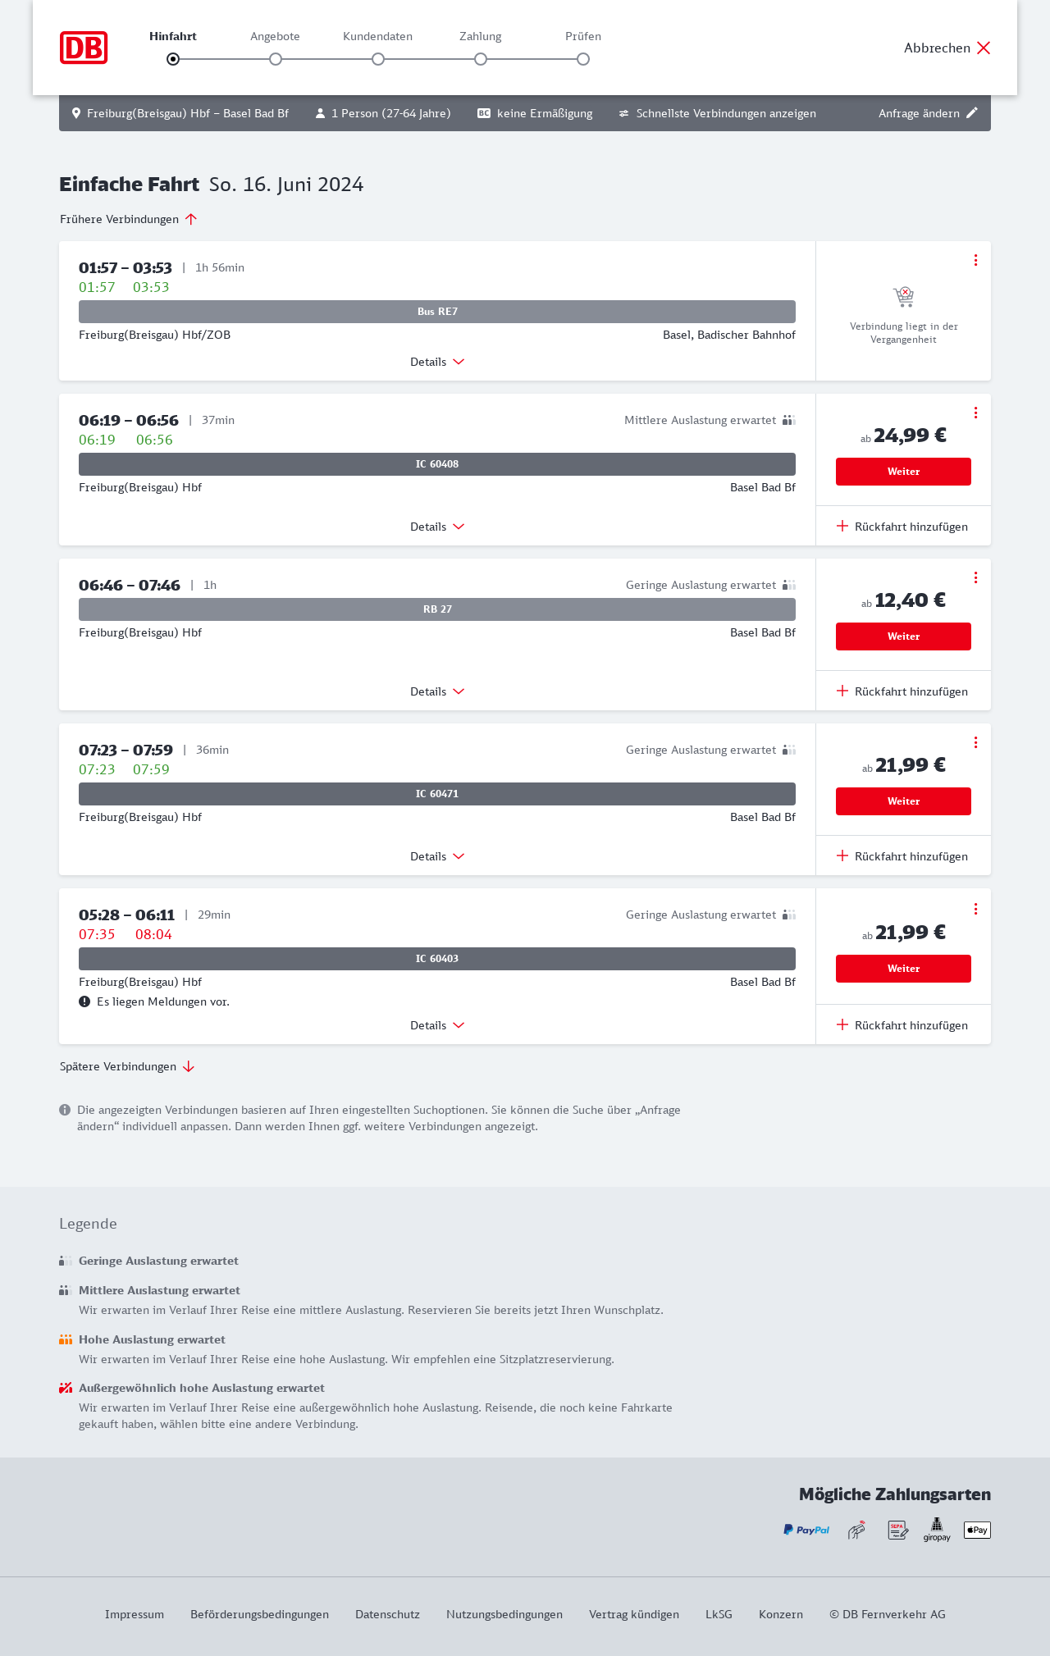Click Weiter for the 24,99 € fare
The height and width of the screenshot is (1656, 1050).
[903, 472]
